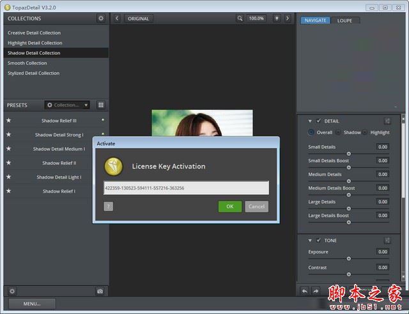This screenshot has height=314, width=409.
Task: Favorite star for Shadow Relief III
Action: point(8,121)
